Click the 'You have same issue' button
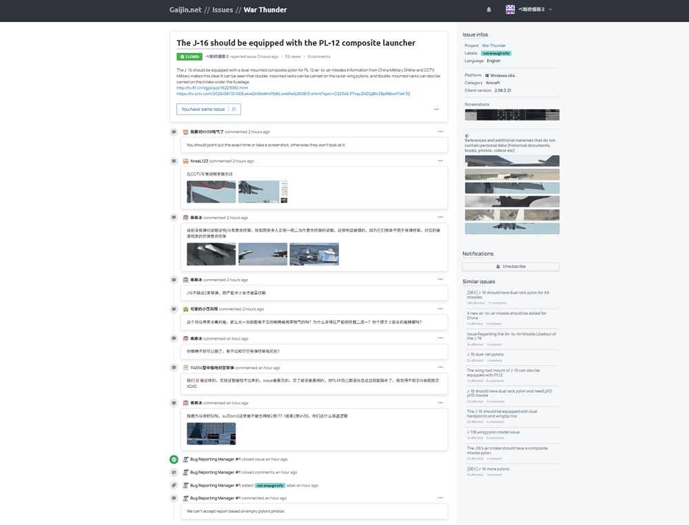689x525 pixels. pyautogui.click(x=209, y=110)
